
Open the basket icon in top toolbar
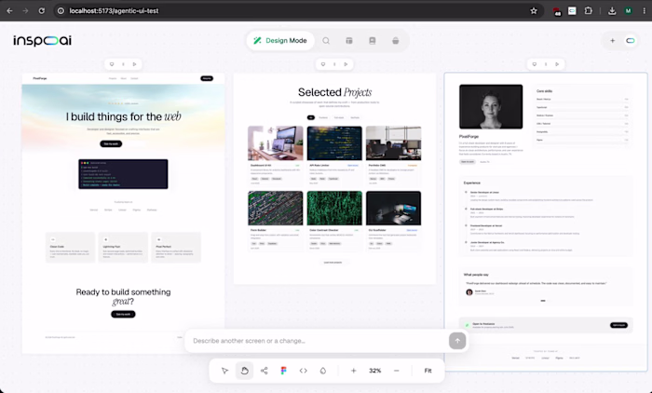click(396, 40)
